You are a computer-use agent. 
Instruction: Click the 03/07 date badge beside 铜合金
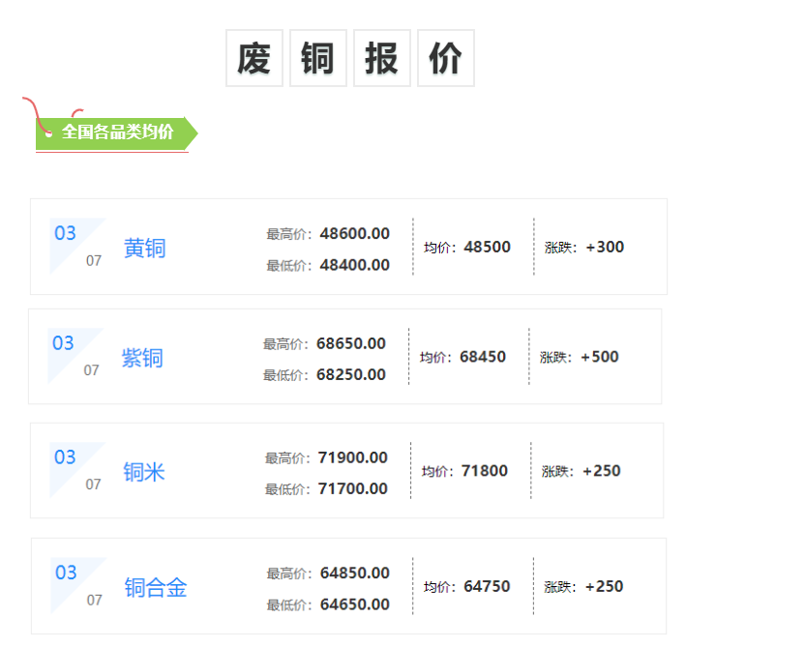tap(76, 584)
